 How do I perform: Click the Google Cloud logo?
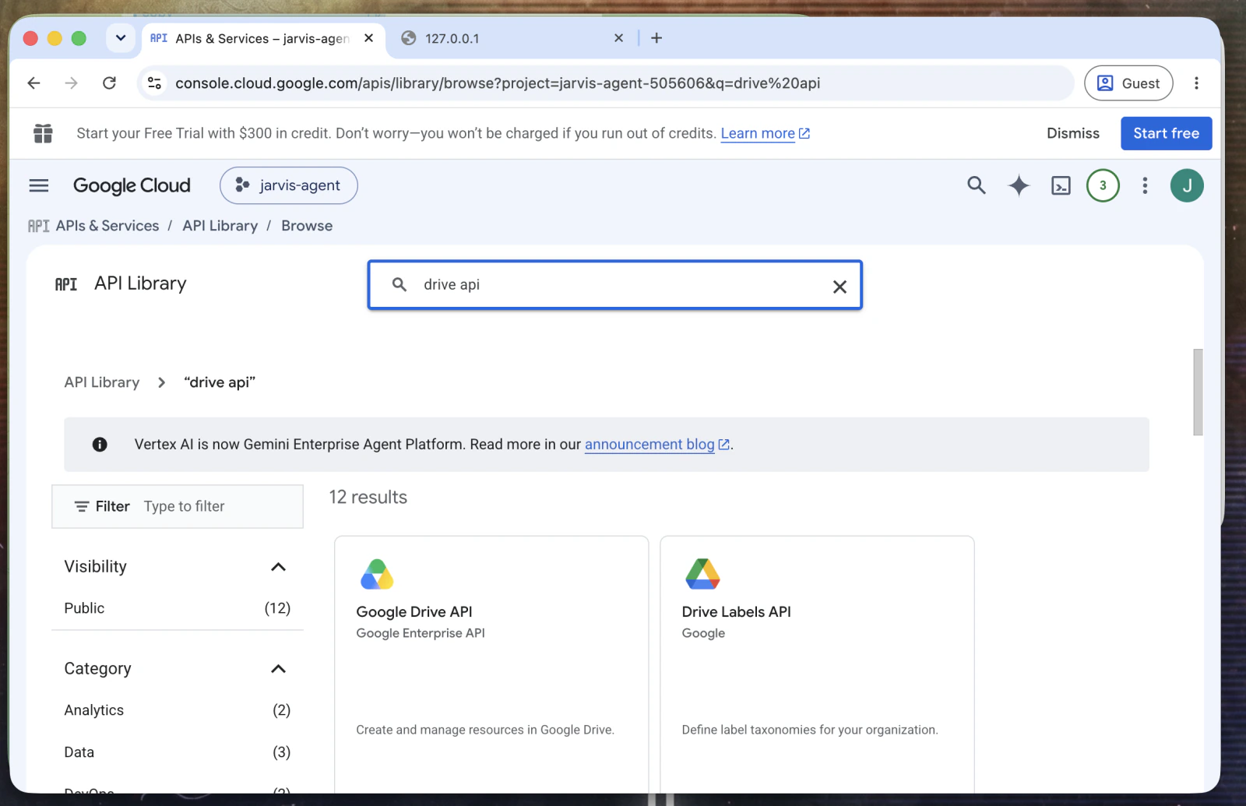coord(132,185)
